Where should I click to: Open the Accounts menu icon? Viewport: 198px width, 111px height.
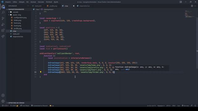point(3,95)
